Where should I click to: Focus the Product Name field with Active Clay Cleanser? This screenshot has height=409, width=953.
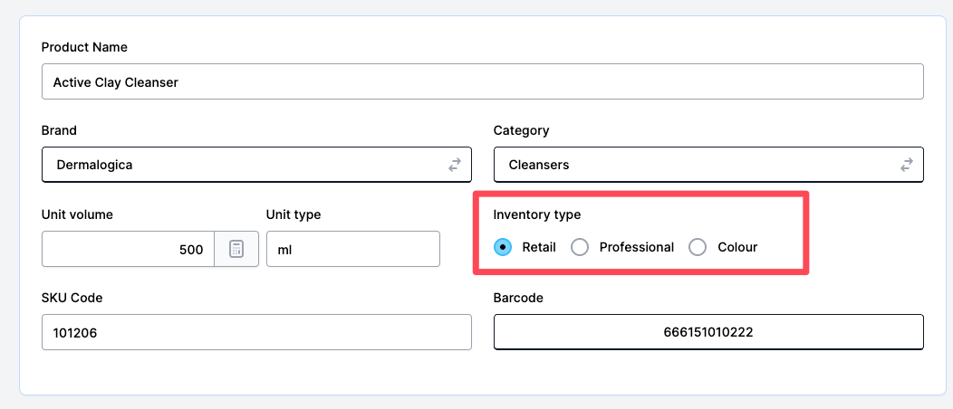pos(483,82)
